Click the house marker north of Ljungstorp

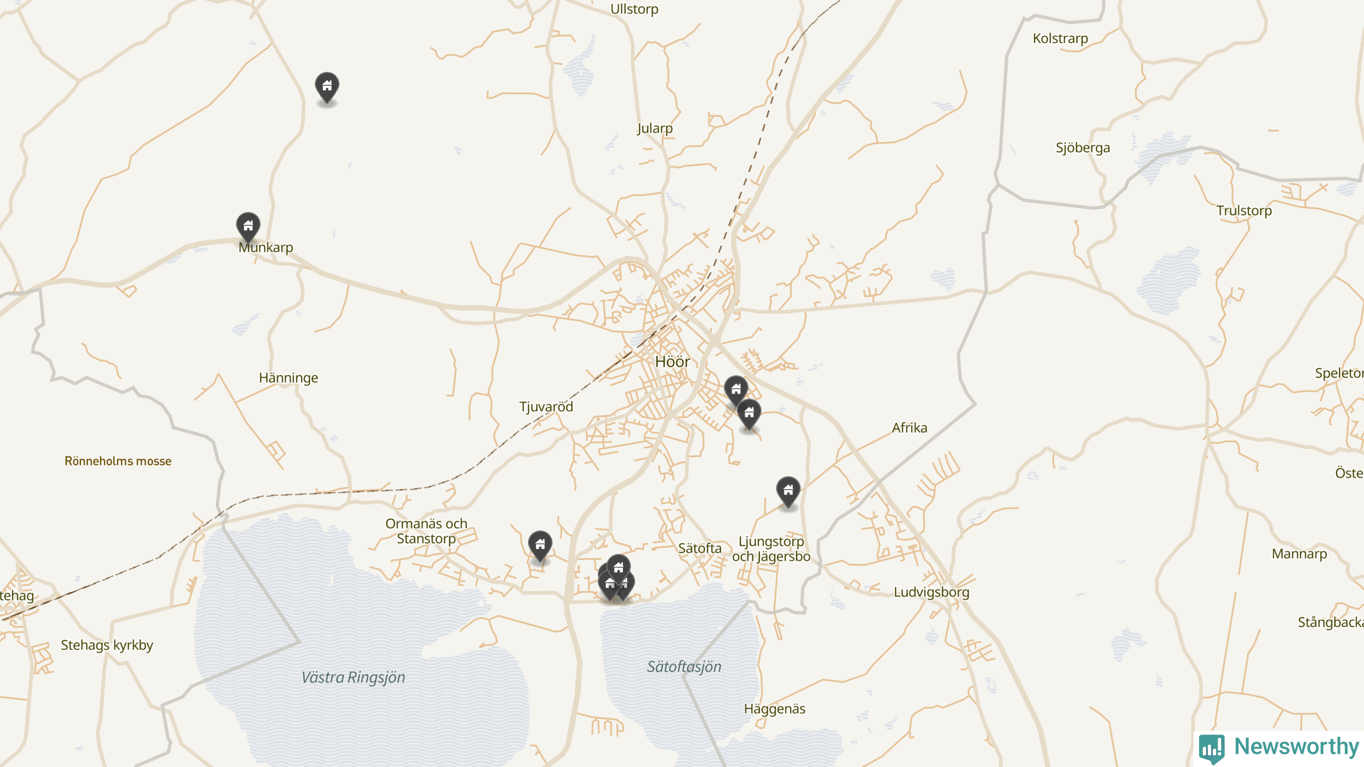(x=788, y=491)
